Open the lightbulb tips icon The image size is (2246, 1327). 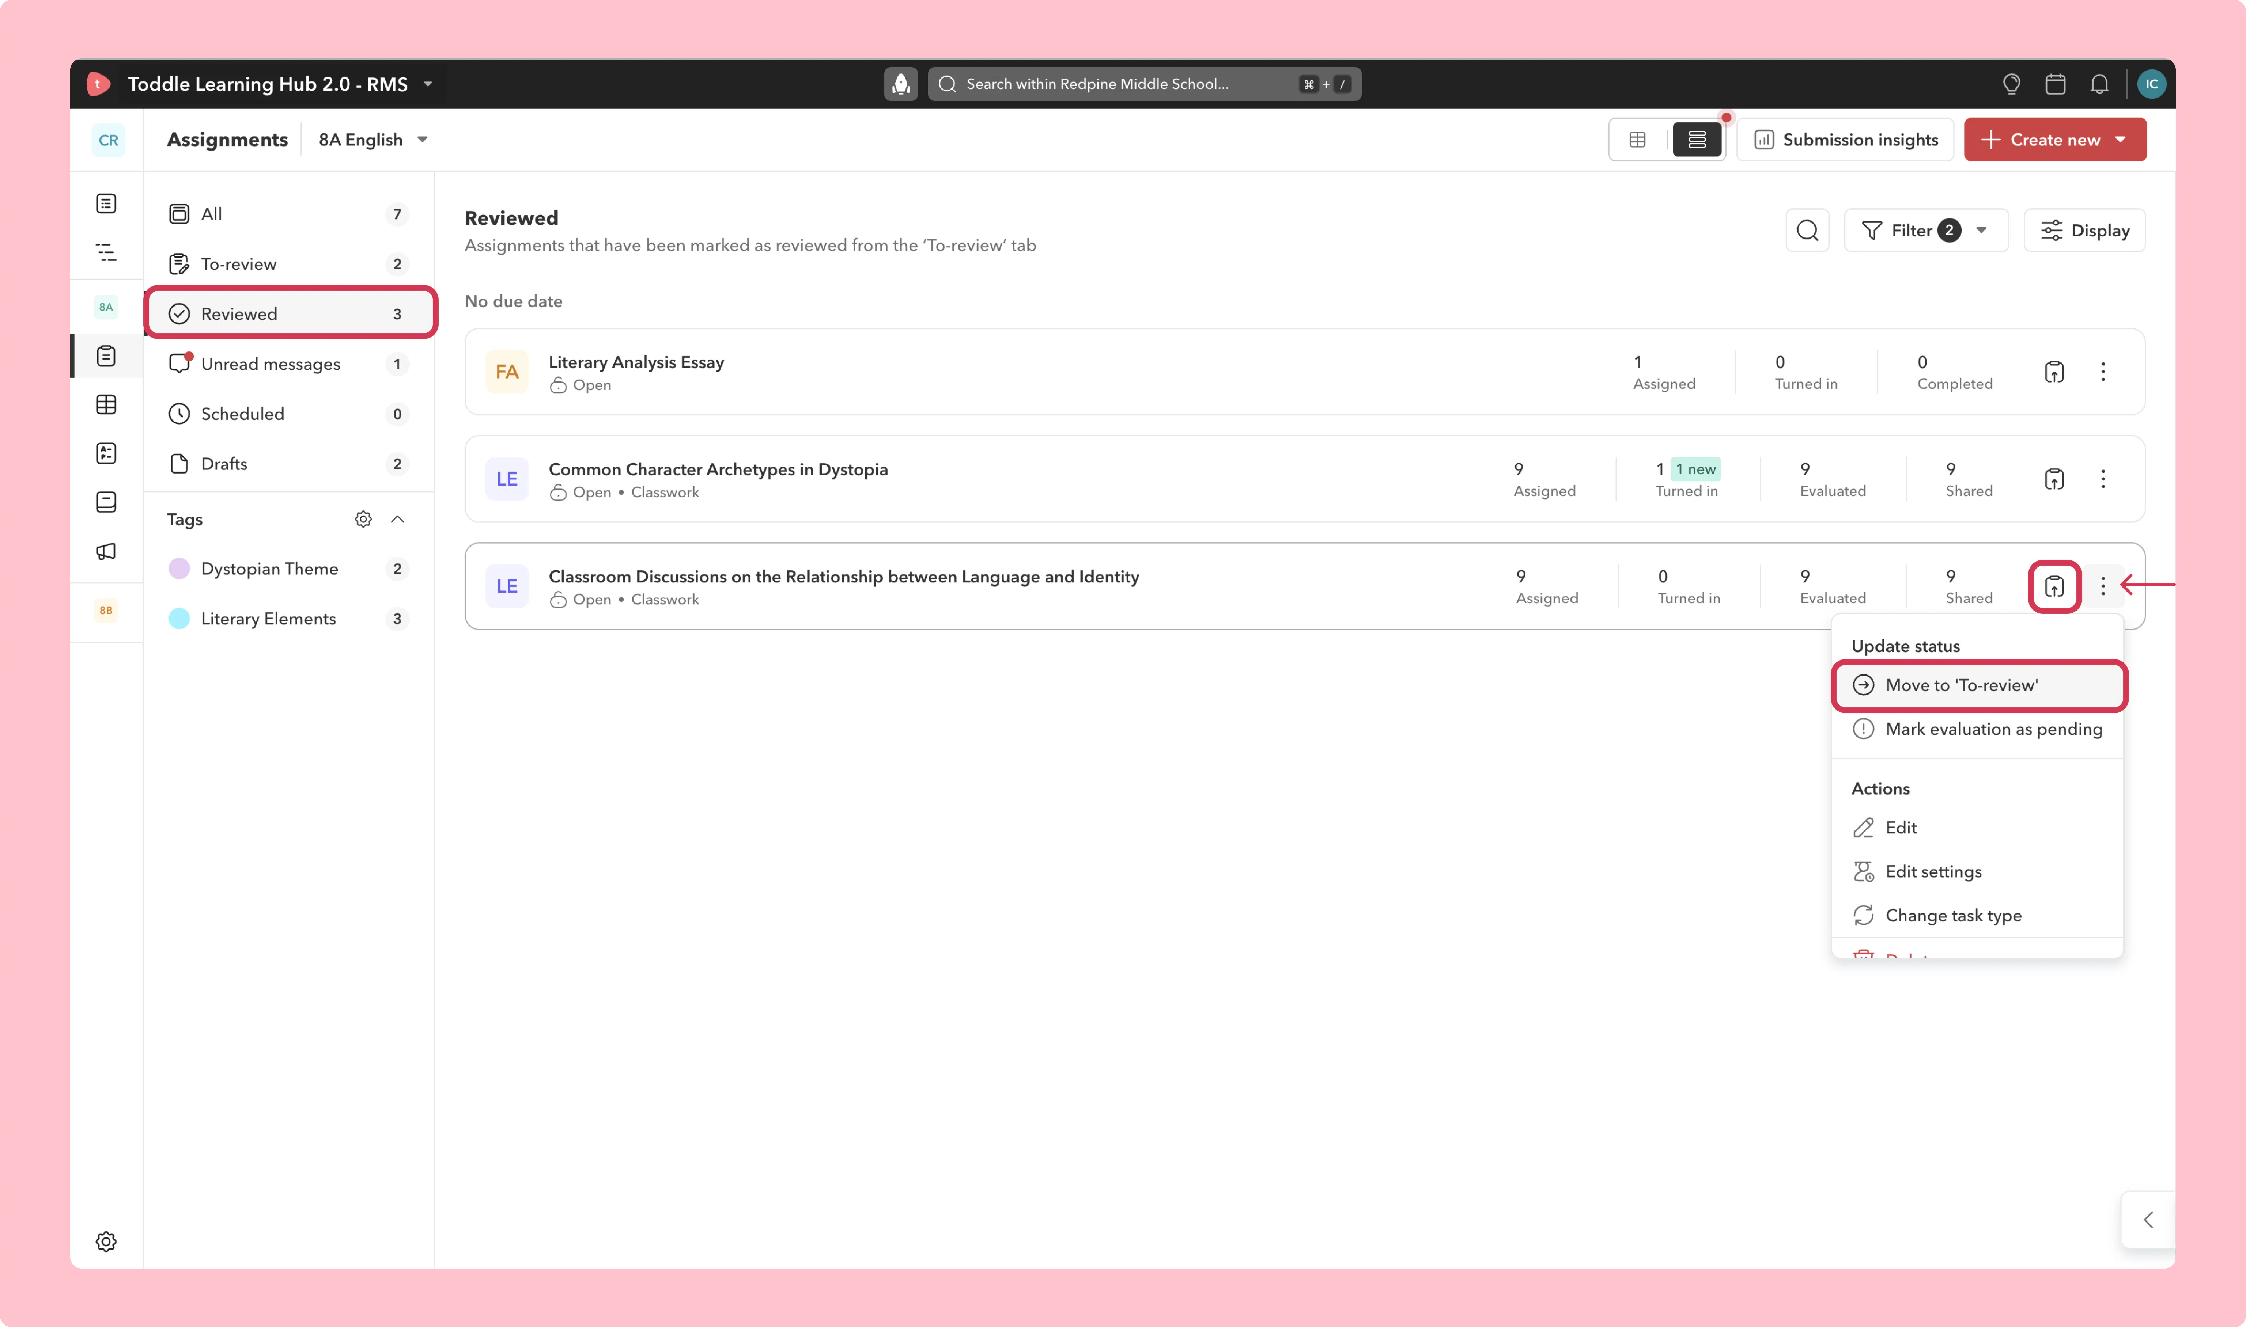coord(2012,84)
